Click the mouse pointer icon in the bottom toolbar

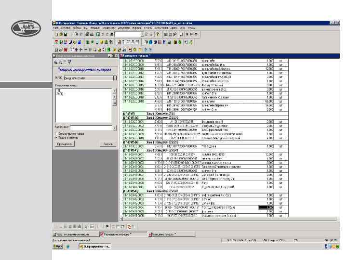point(86,226)
